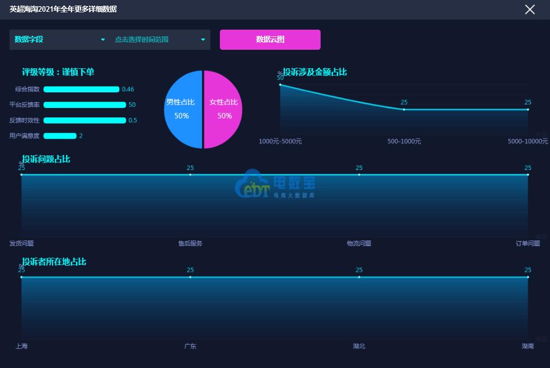Click the 湖南 axis label

tap(528, 346)
